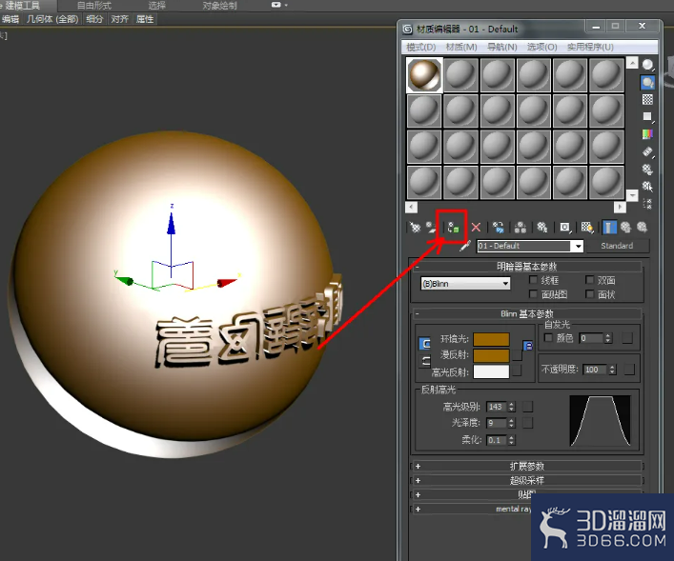Viewport: 674px width, 561px height.
Task: Expand the 超级采样 rollout
Action: pos(527,480)
